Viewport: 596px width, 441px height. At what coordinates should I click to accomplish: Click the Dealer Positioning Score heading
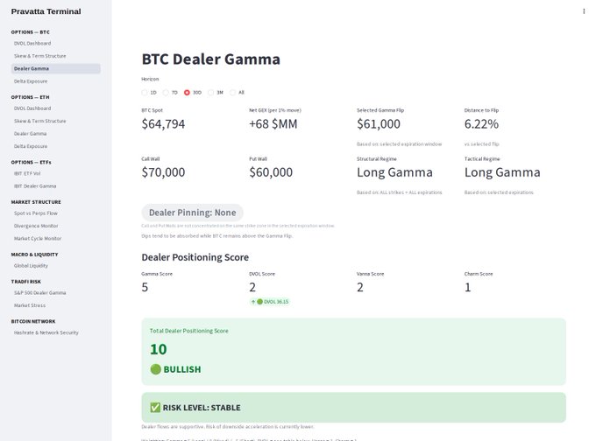click(195, 257)
